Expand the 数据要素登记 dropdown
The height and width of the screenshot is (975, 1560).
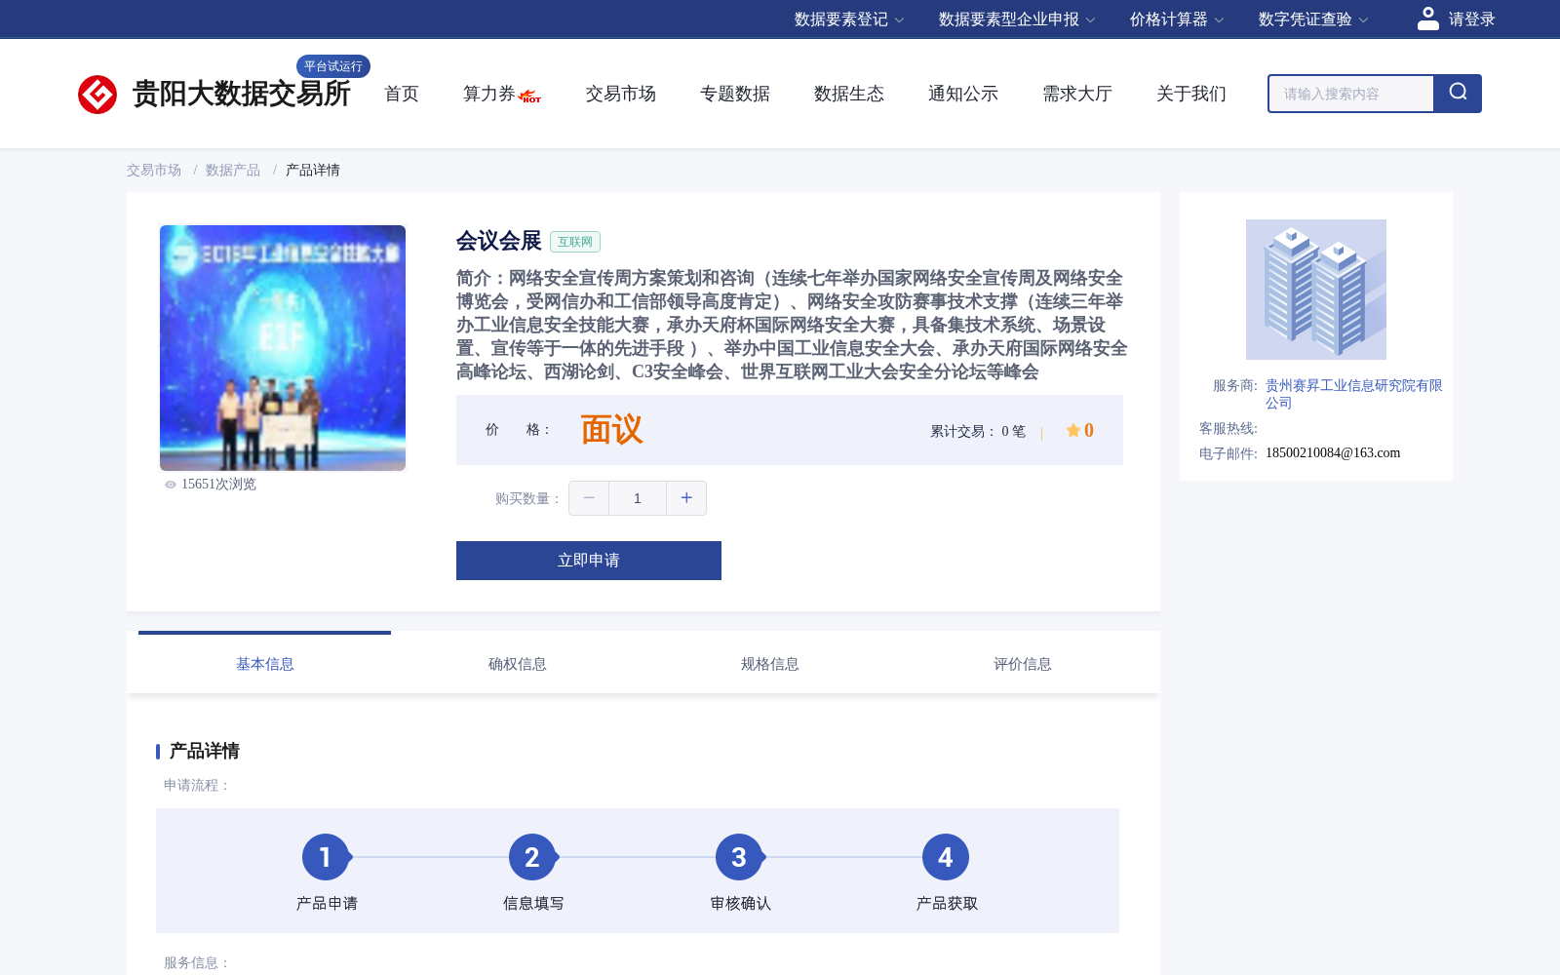(849, 19)
